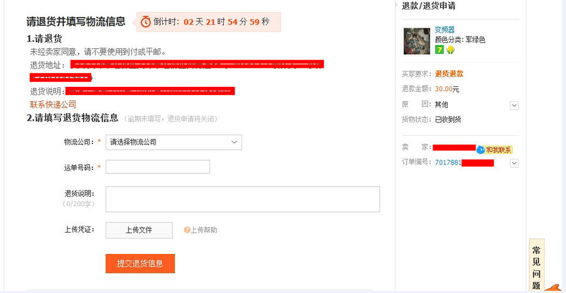
Task: Expand the arrow next to 原因 其他
Action: click(x=514, y=106)
